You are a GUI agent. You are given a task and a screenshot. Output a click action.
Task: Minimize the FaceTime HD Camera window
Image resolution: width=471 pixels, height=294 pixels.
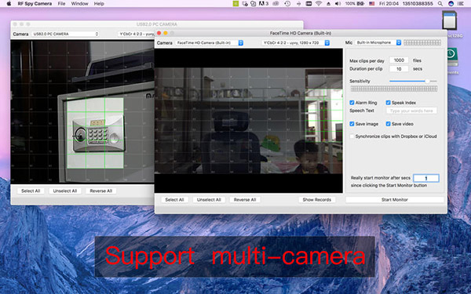click(x=166, y=33)
